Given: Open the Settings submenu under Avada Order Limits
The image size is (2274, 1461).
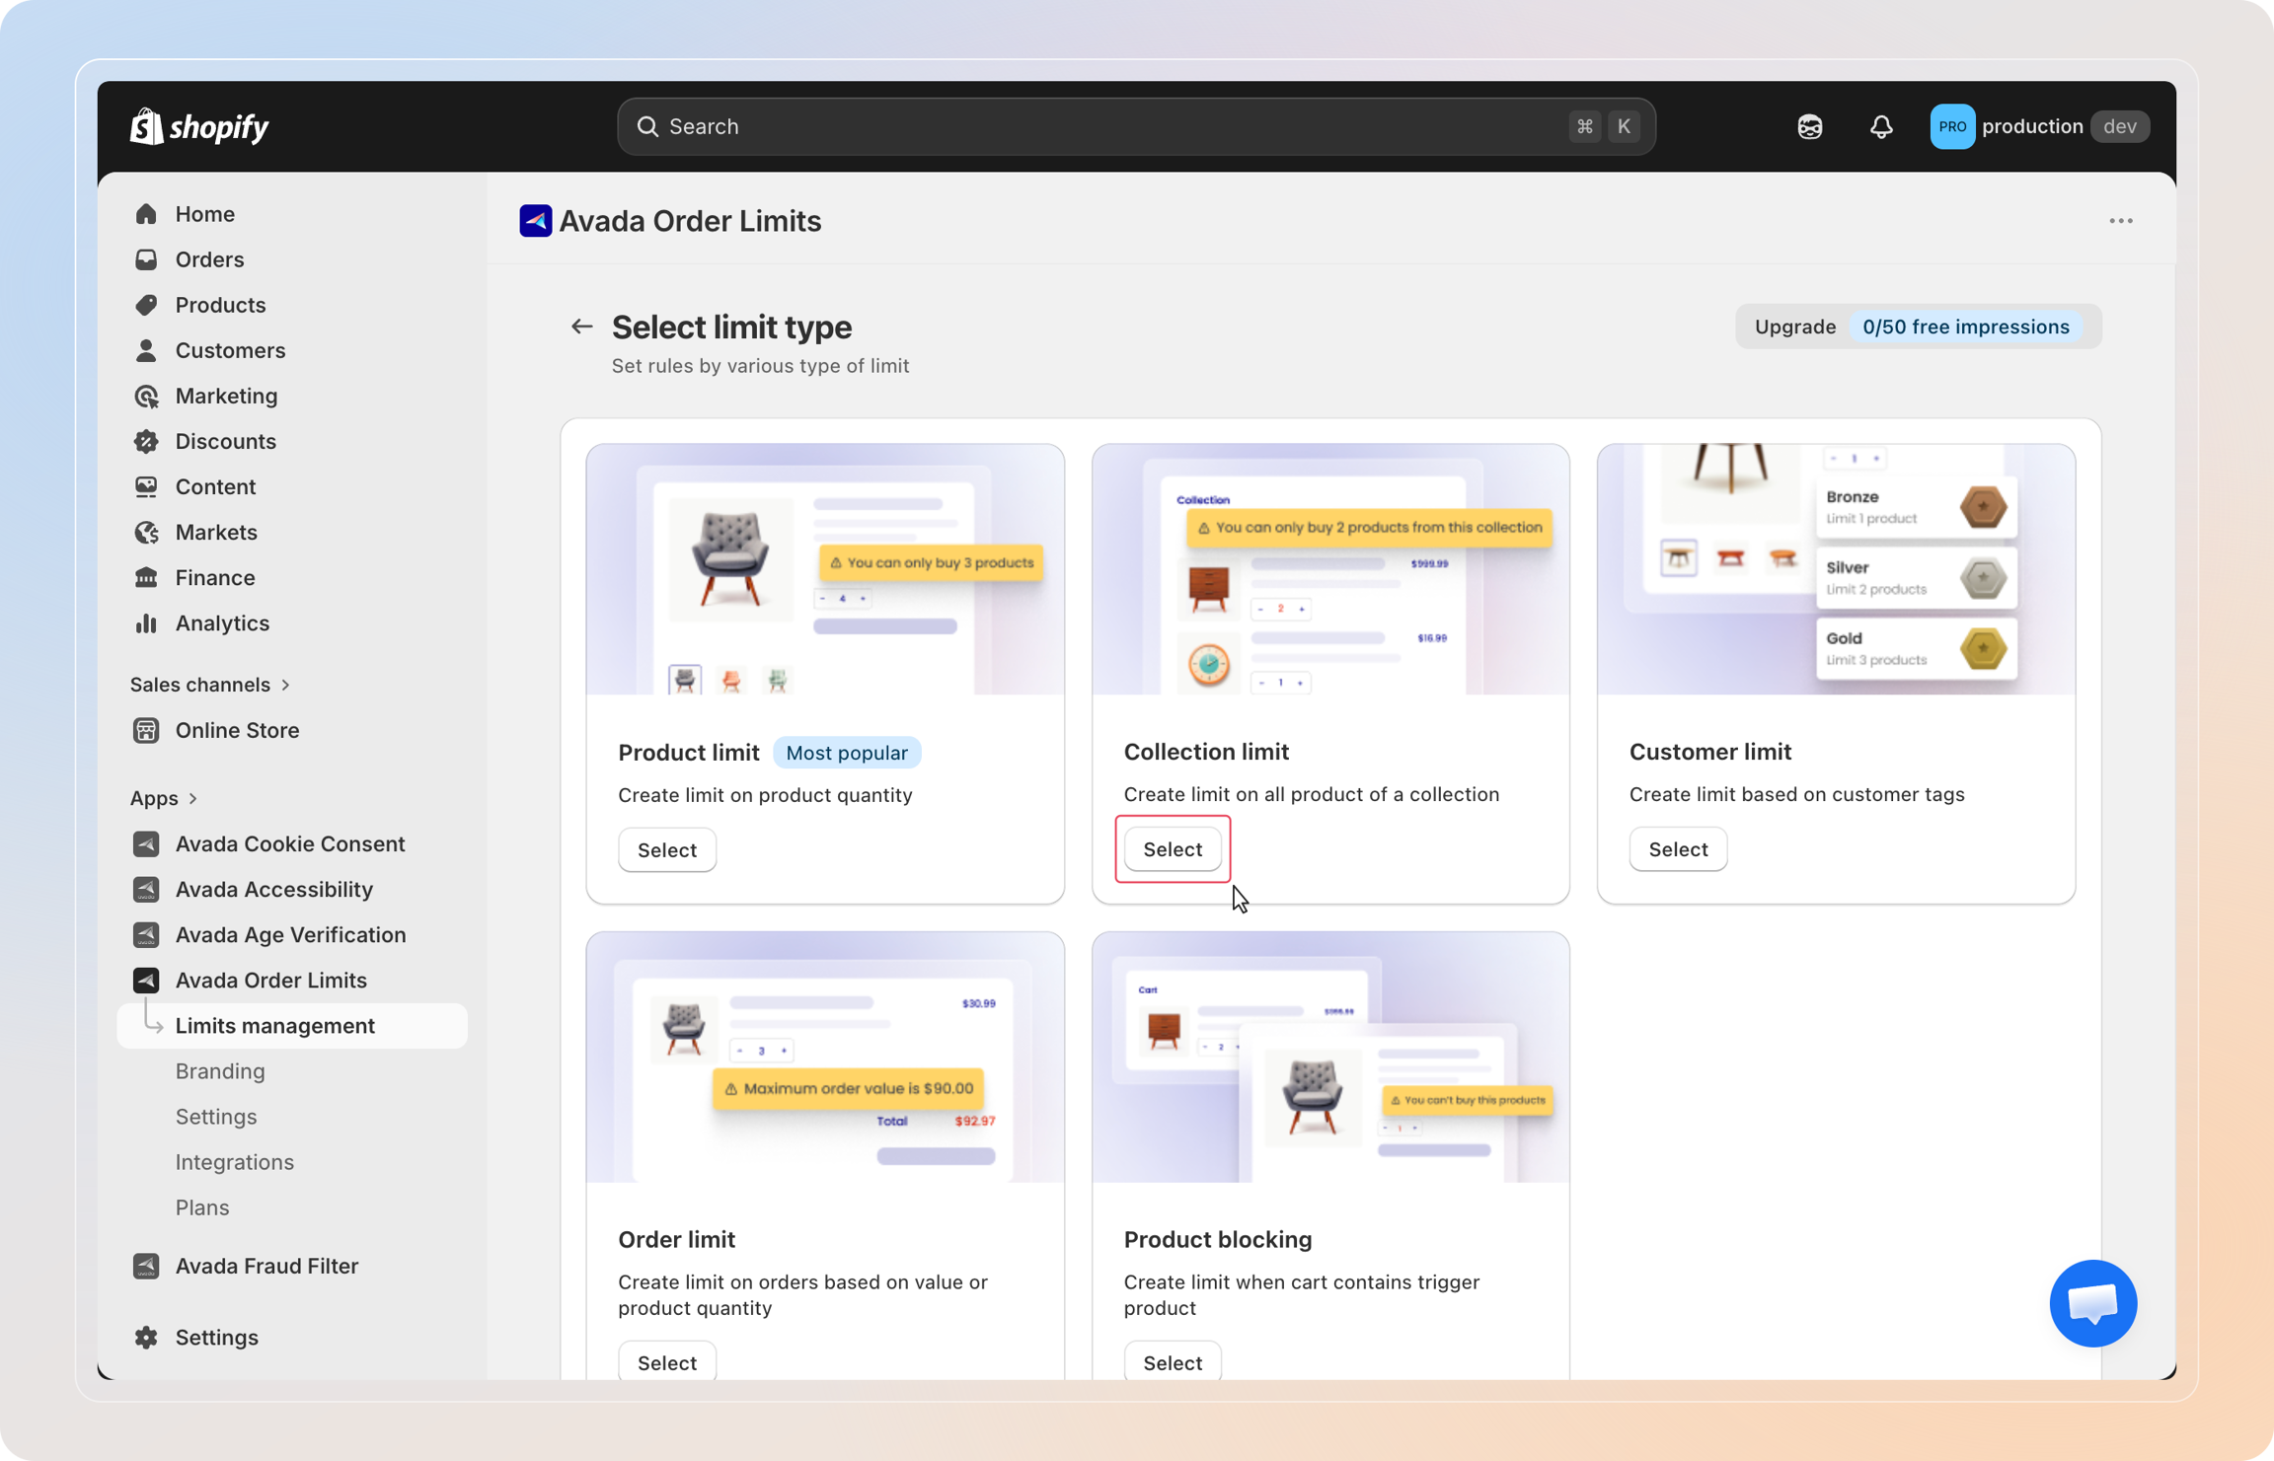Looking at the screenshot, I should point(216,1117).
